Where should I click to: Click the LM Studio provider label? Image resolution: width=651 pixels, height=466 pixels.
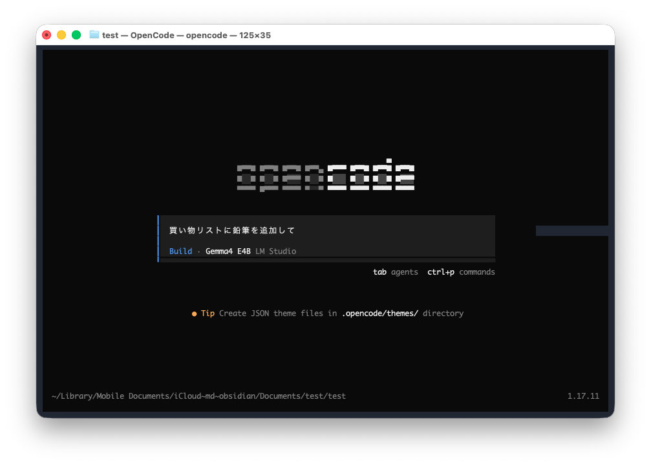click(275, 251)
